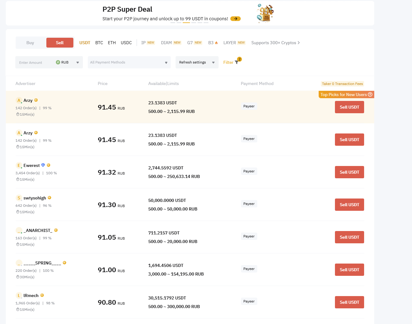The height and width of the screenshot is (324, 412).
Task: Click the fire icon next to B3
Action: click(216, 43)
